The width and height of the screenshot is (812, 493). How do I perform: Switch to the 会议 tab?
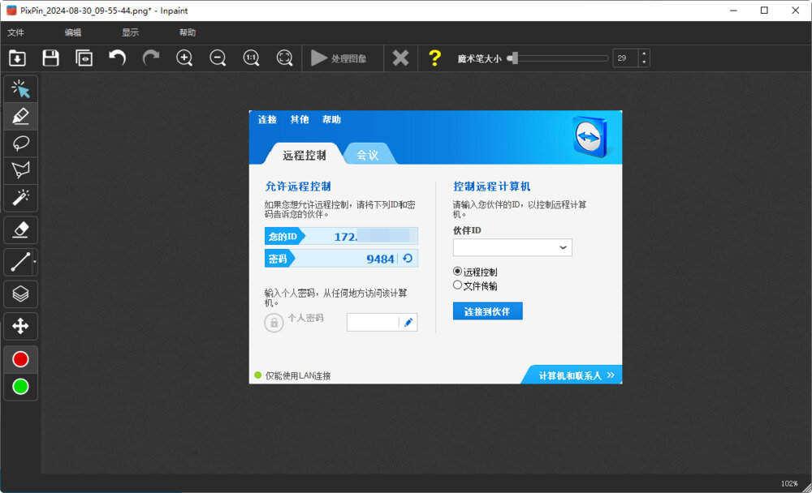368,153
